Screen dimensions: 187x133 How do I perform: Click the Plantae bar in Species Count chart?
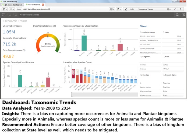coord(48,82)
